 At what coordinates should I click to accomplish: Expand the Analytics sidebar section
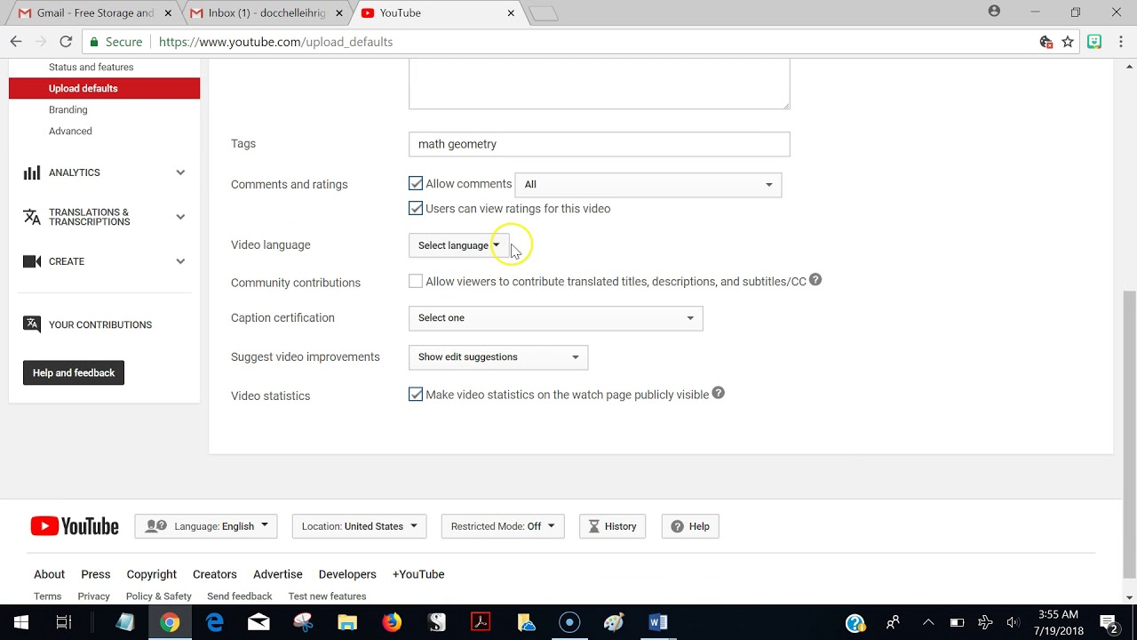tap(104, 172)
